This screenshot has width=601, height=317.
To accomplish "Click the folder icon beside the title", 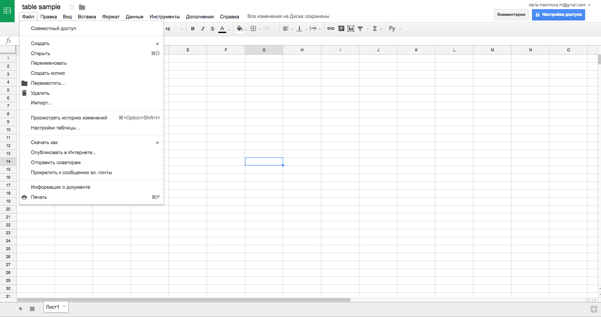I will coord(82,7).
